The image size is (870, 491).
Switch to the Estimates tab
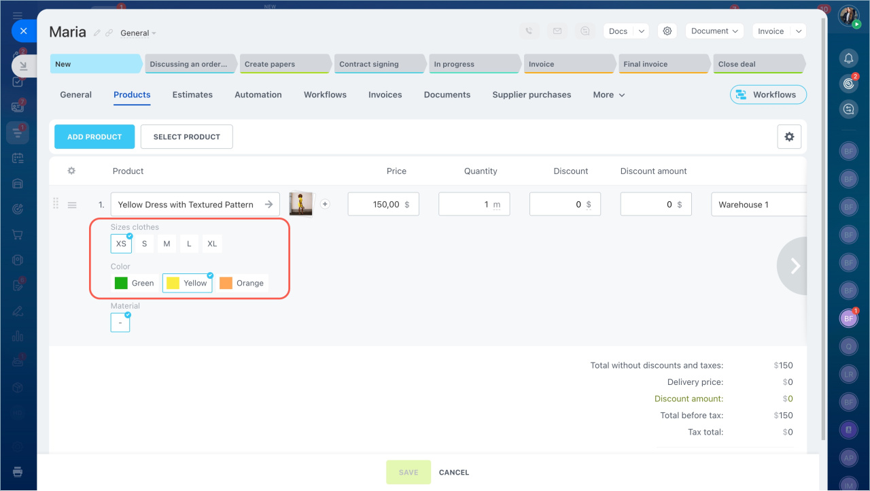click(x=192, y=95)
